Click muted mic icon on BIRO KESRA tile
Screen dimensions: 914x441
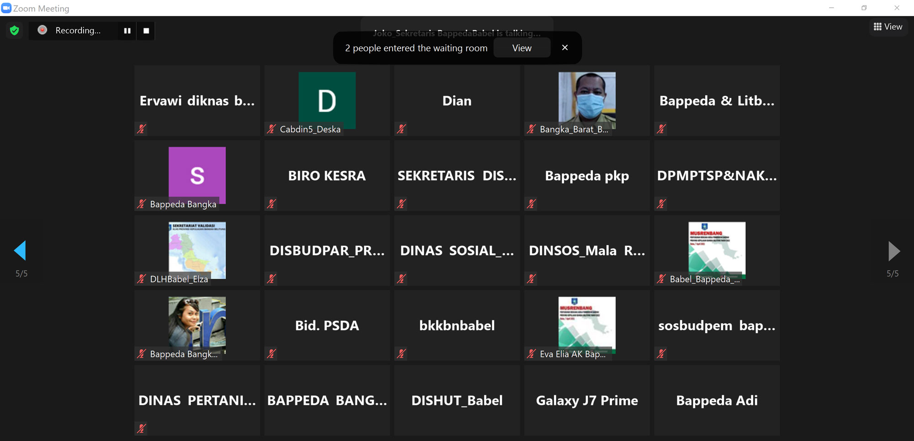(x=271, y=204)
